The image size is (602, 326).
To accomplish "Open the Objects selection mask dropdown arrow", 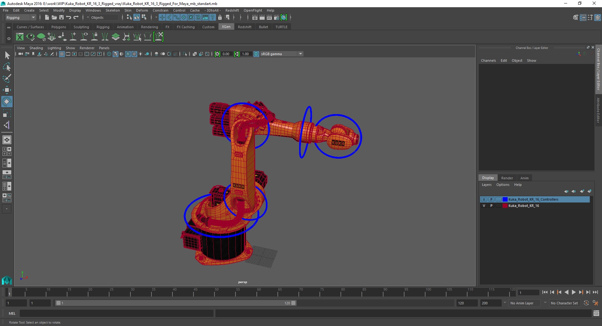I will 88,18.
